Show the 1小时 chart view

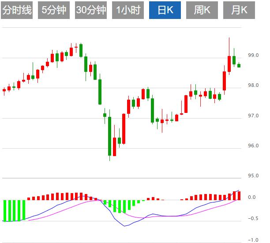click(x=128, y=11)
